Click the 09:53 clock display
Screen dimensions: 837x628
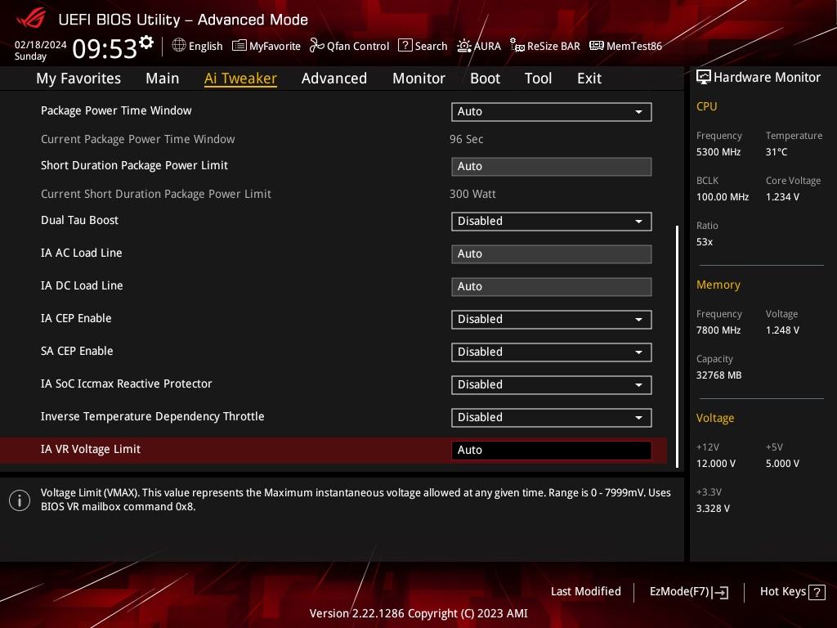pos(105,48)
